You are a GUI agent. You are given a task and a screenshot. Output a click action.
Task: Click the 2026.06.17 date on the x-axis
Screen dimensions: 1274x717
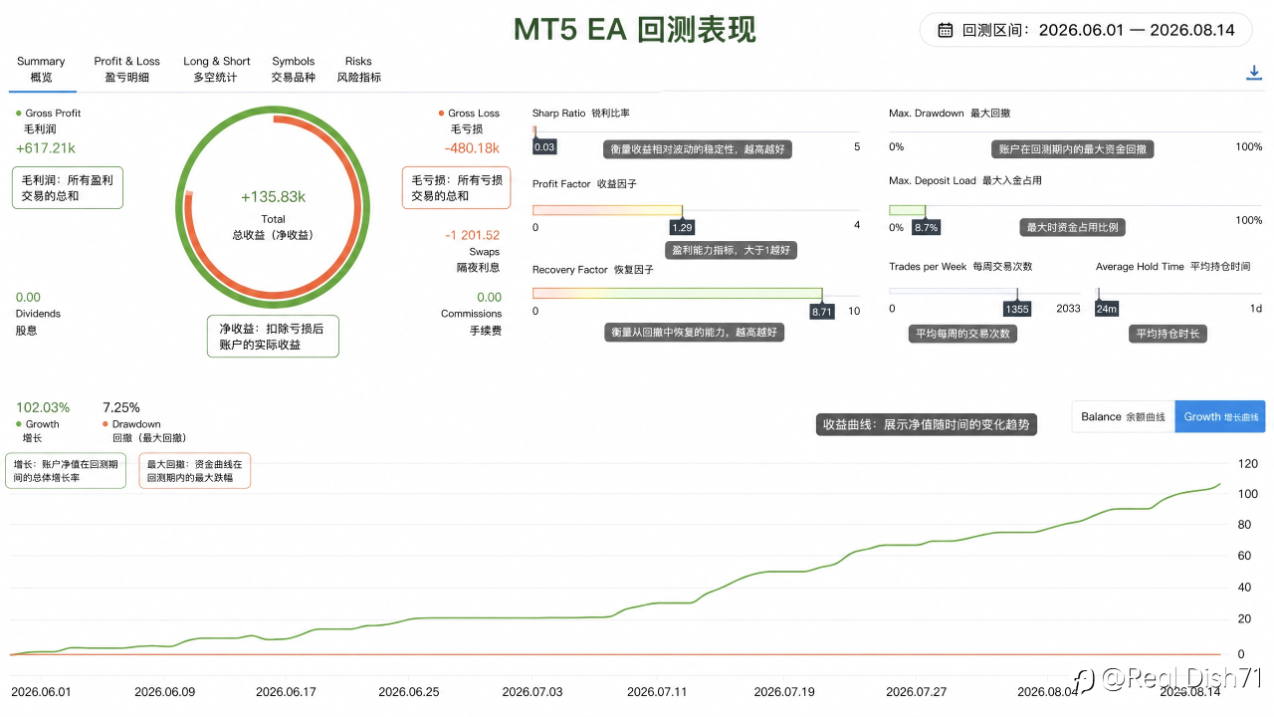[x=286, y=691]
